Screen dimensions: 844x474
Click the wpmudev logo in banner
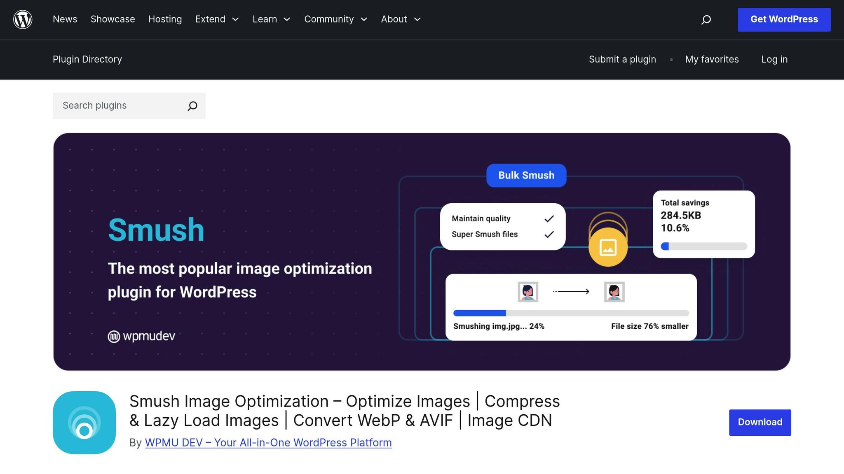(x=141, y=336)
